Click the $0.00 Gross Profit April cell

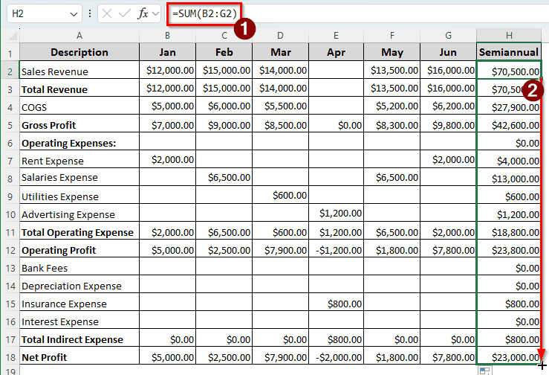click(x=336, y=124)
